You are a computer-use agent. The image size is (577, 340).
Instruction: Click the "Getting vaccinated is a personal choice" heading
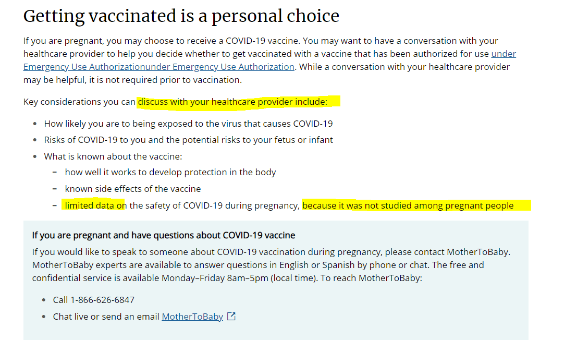coord(181,16)
